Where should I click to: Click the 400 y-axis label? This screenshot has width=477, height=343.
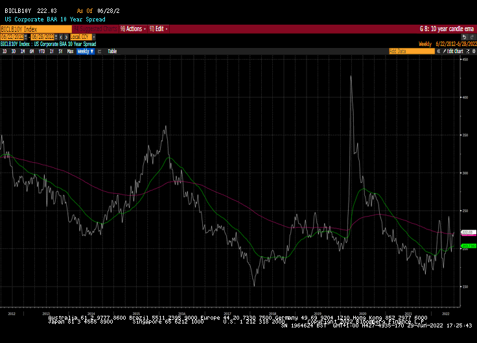[x=465, y=97]
